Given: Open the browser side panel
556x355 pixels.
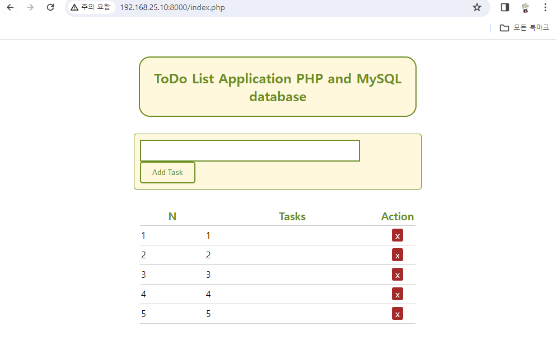Looking at the screenshot, I should [505, 7].
